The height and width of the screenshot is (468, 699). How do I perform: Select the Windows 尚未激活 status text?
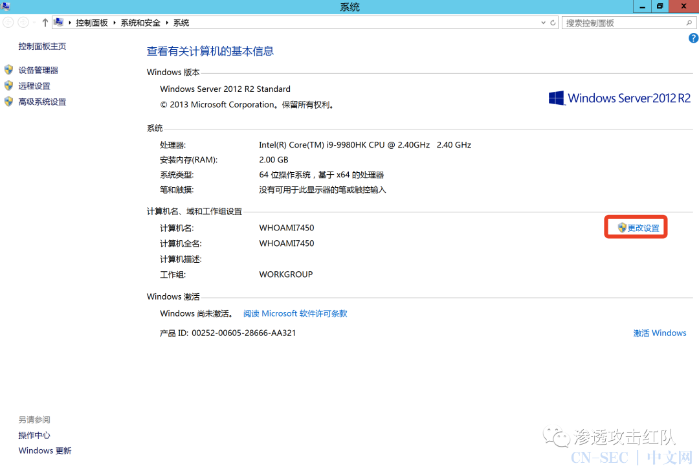[196, 314]
